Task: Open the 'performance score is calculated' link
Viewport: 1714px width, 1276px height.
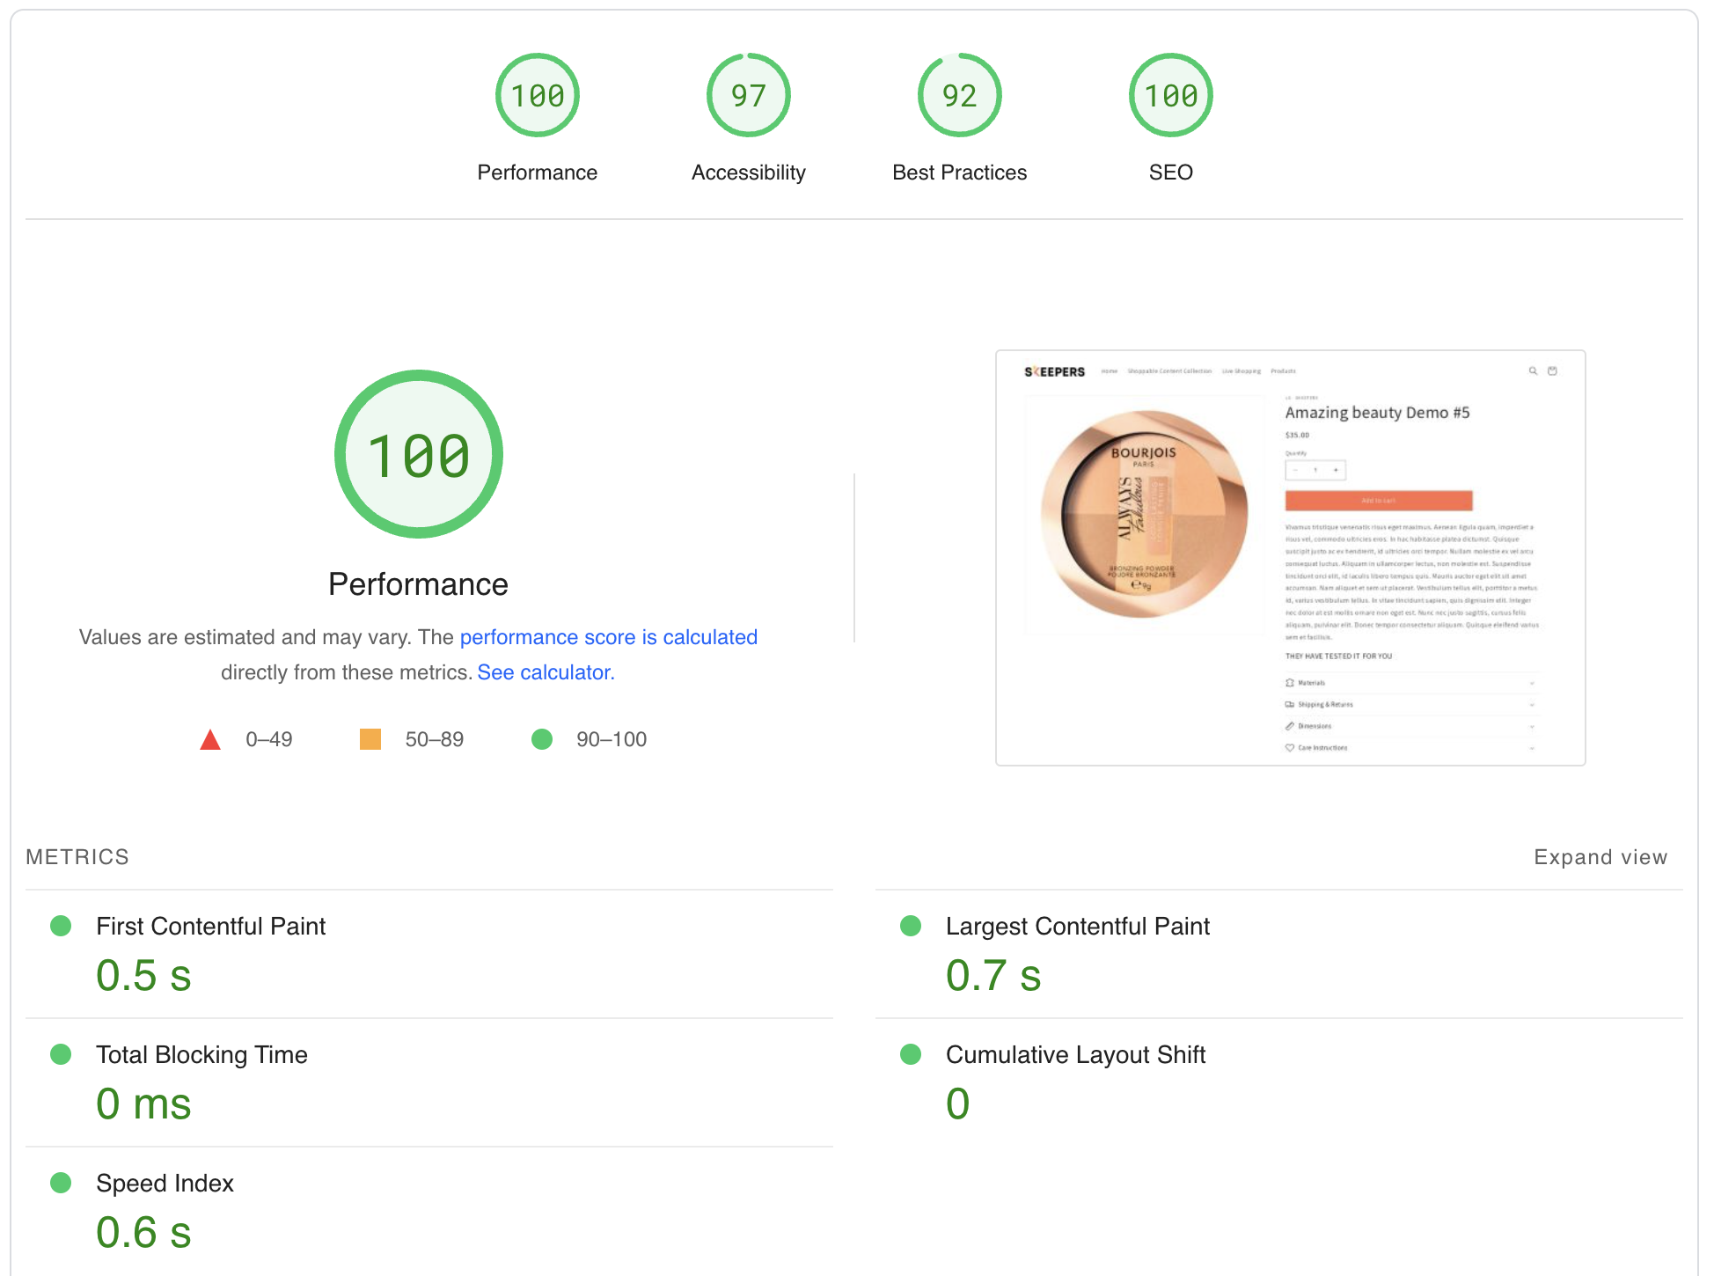Action: pos(608,637)
